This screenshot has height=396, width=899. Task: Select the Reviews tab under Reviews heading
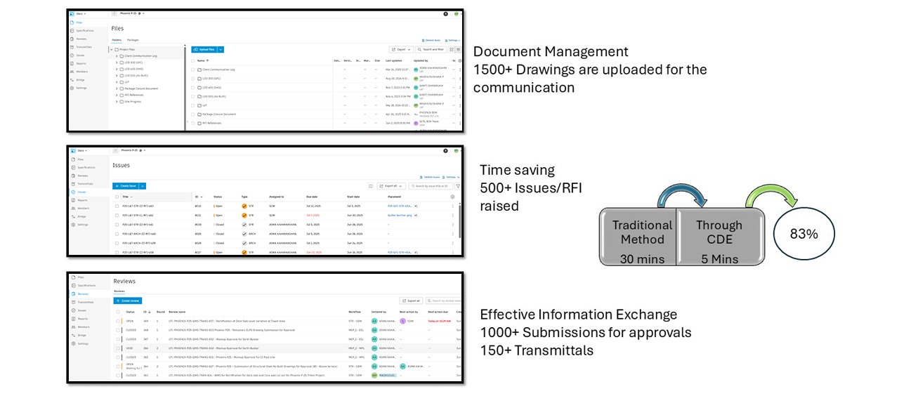tap(119, 291)
